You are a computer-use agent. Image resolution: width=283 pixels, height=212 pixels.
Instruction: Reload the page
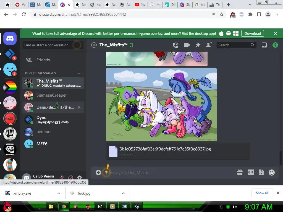24,14
